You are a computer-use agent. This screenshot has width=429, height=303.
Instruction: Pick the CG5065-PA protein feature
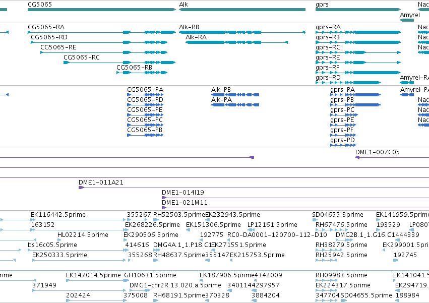coord(145,95)
